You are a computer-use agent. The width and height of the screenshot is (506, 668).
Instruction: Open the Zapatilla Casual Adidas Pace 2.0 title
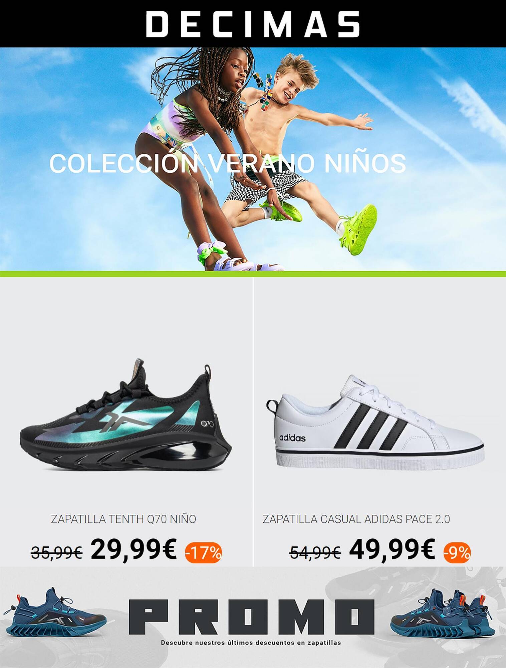pyautogui.click(x=356, y=519)
